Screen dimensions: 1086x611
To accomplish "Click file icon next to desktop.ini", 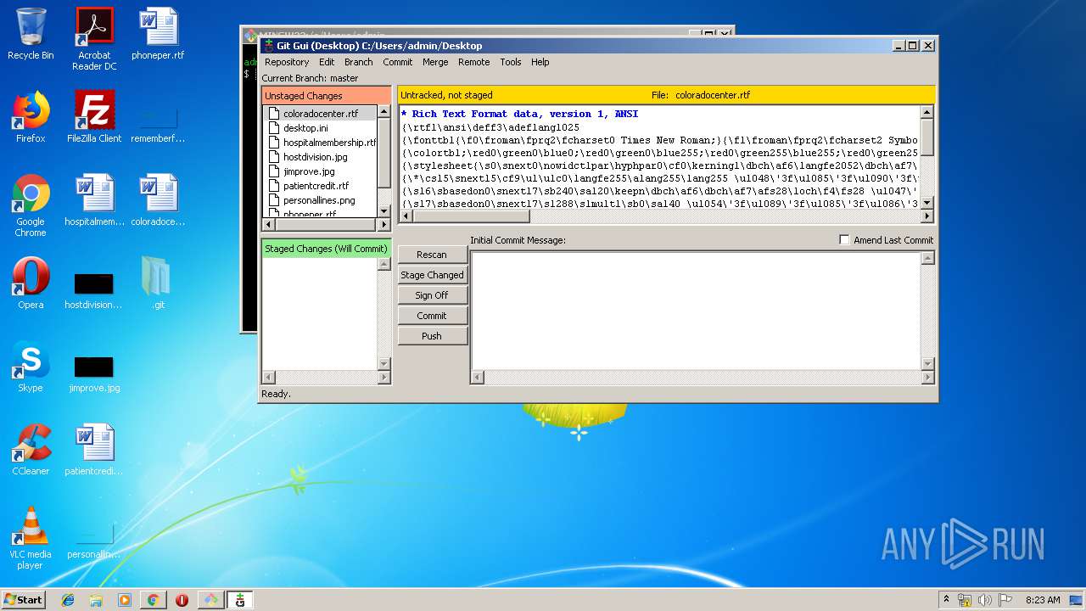I will [274, 127].
